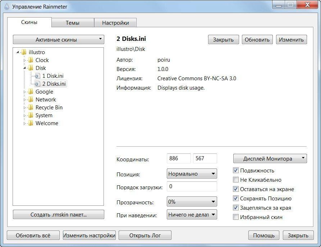The width and height of the screenshot is (321, 247).
Task: Open the Активные скины dropdown
Action: [x=59, y=39]
